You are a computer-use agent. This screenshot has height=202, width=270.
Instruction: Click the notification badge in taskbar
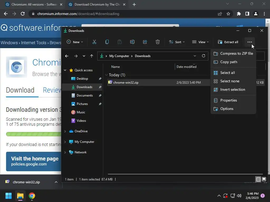pyautogui.click(x=263, y=195)
